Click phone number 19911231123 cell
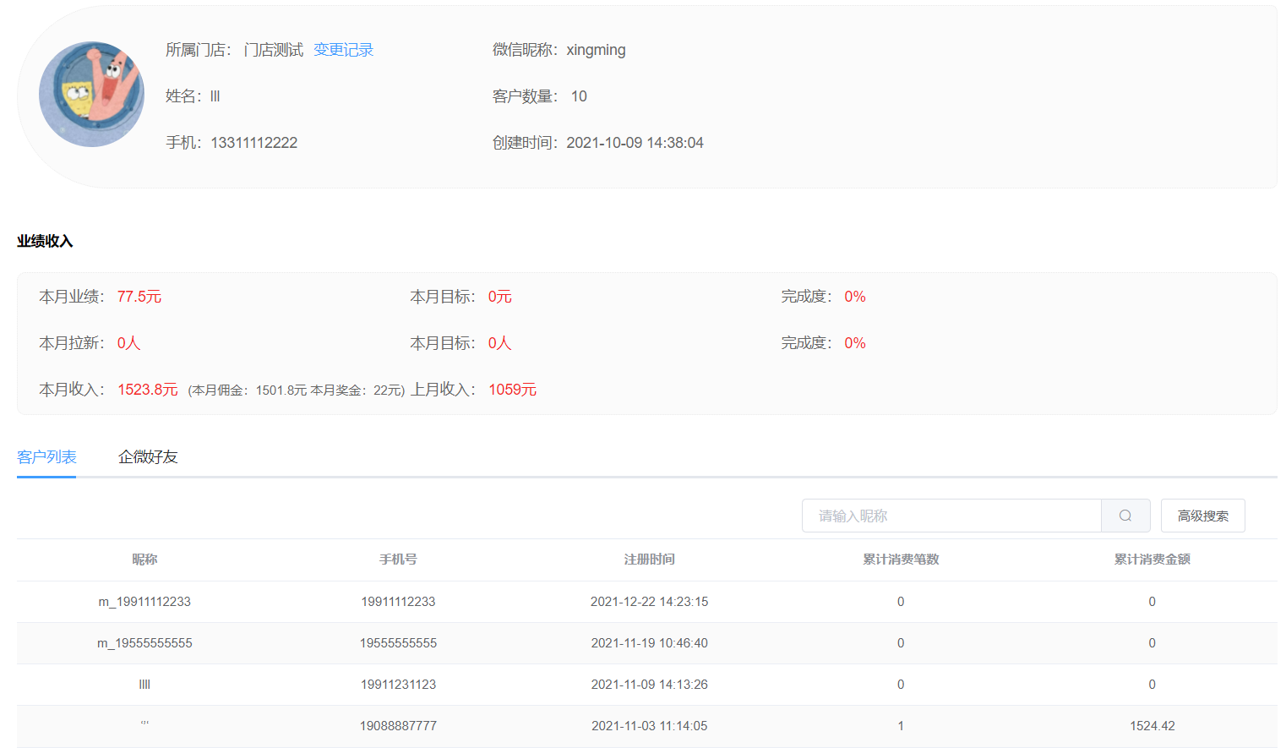The width and height of the screenshot is (1286, 748). [x=398, y=685]
